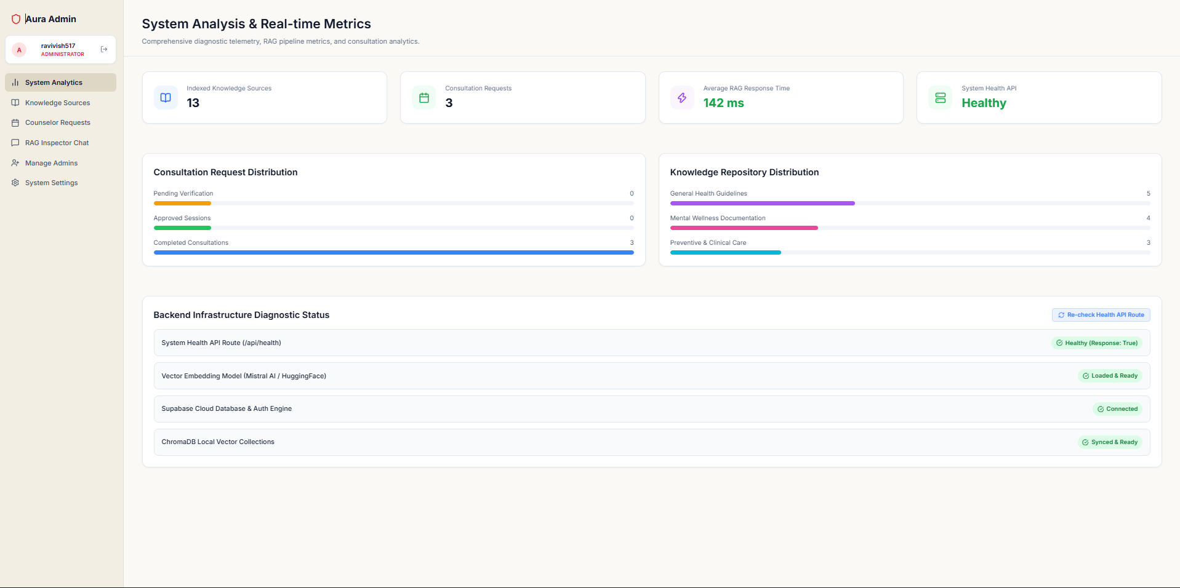1180x588 pixels.
Task: Click the 142 ms response time value
Action: (723, 103)
